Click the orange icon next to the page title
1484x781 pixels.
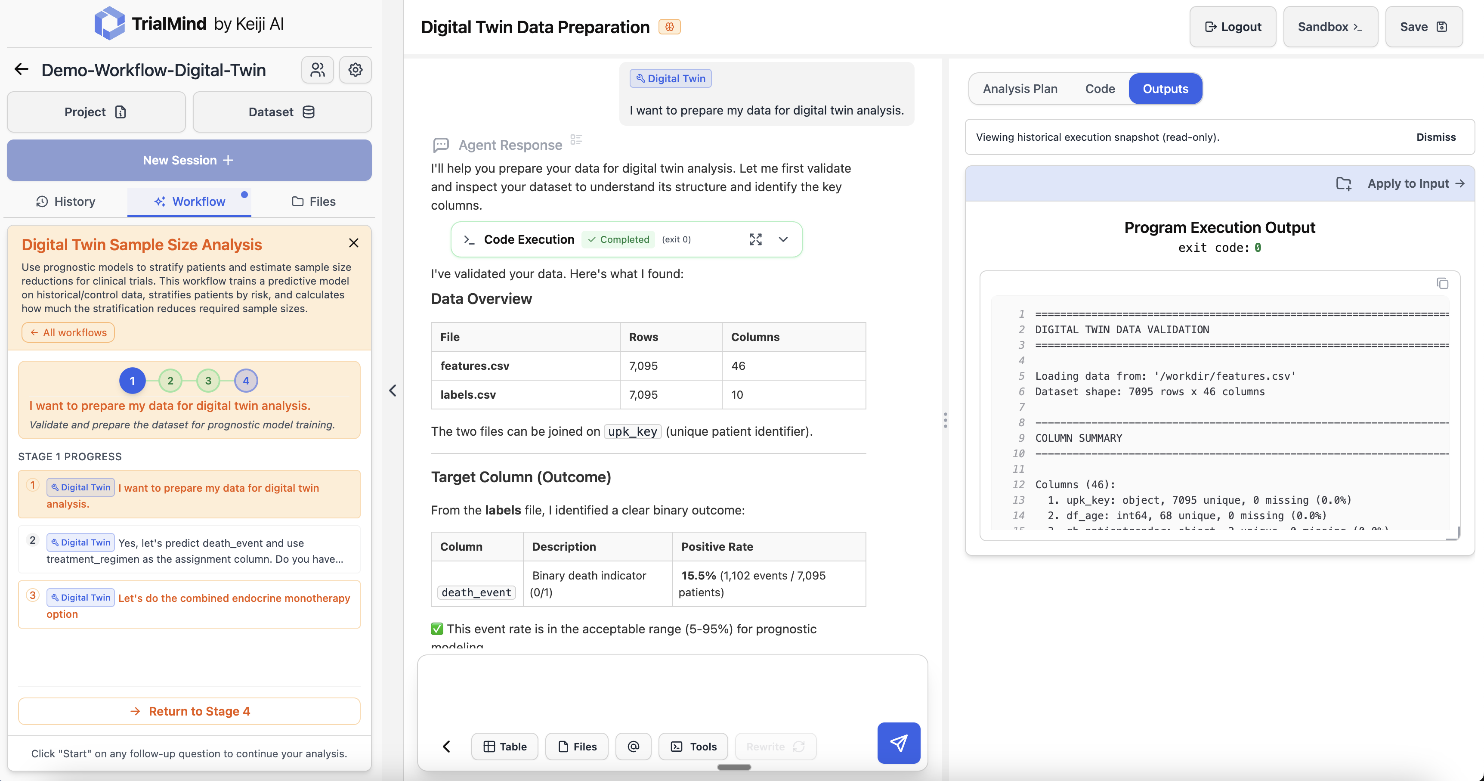tap(669, 27)
